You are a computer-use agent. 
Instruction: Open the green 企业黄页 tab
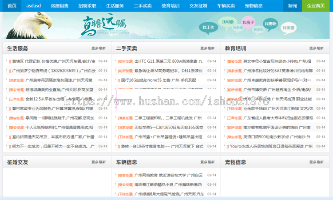(x=316, y=6)
